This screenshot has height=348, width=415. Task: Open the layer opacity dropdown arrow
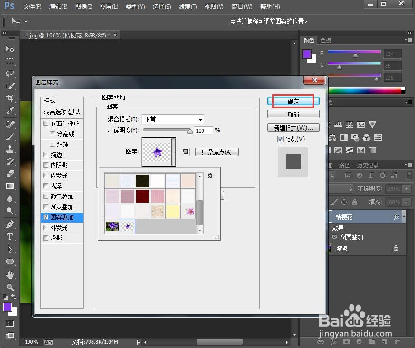[x=406, y=188]
